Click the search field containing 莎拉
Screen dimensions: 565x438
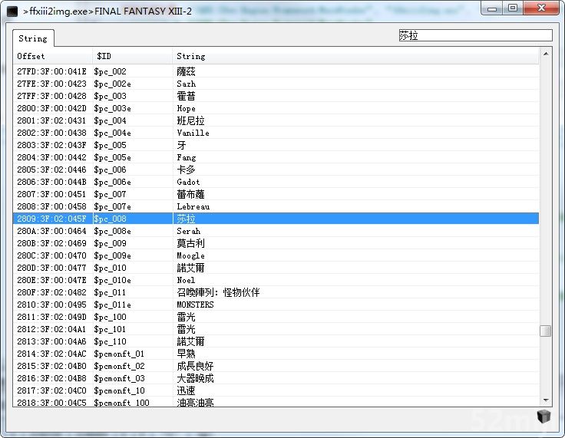click(x=474, y=35)
